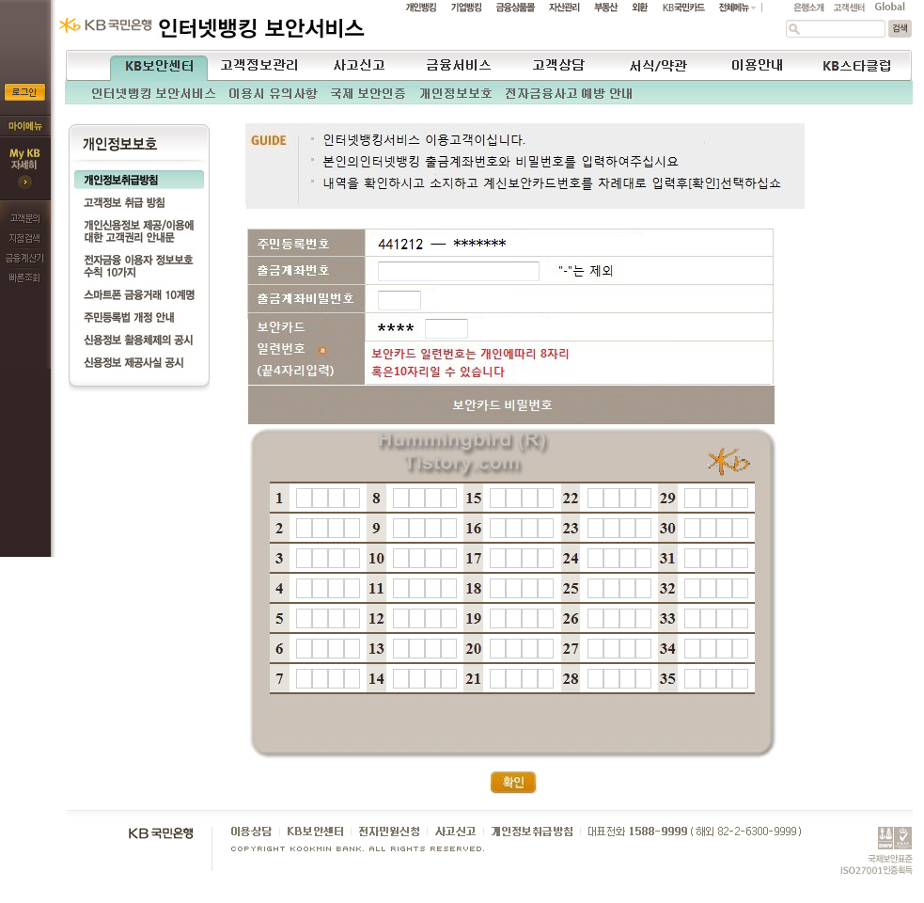Open 국제 보안인증 in the submenu
The height and width of the screenshot is (903, 924).
coord(368,94)
